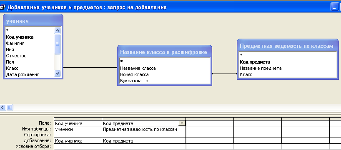Click the Поле row label
Image resolution: width=341 pixels, height=150 pixels.
point(45,123)
